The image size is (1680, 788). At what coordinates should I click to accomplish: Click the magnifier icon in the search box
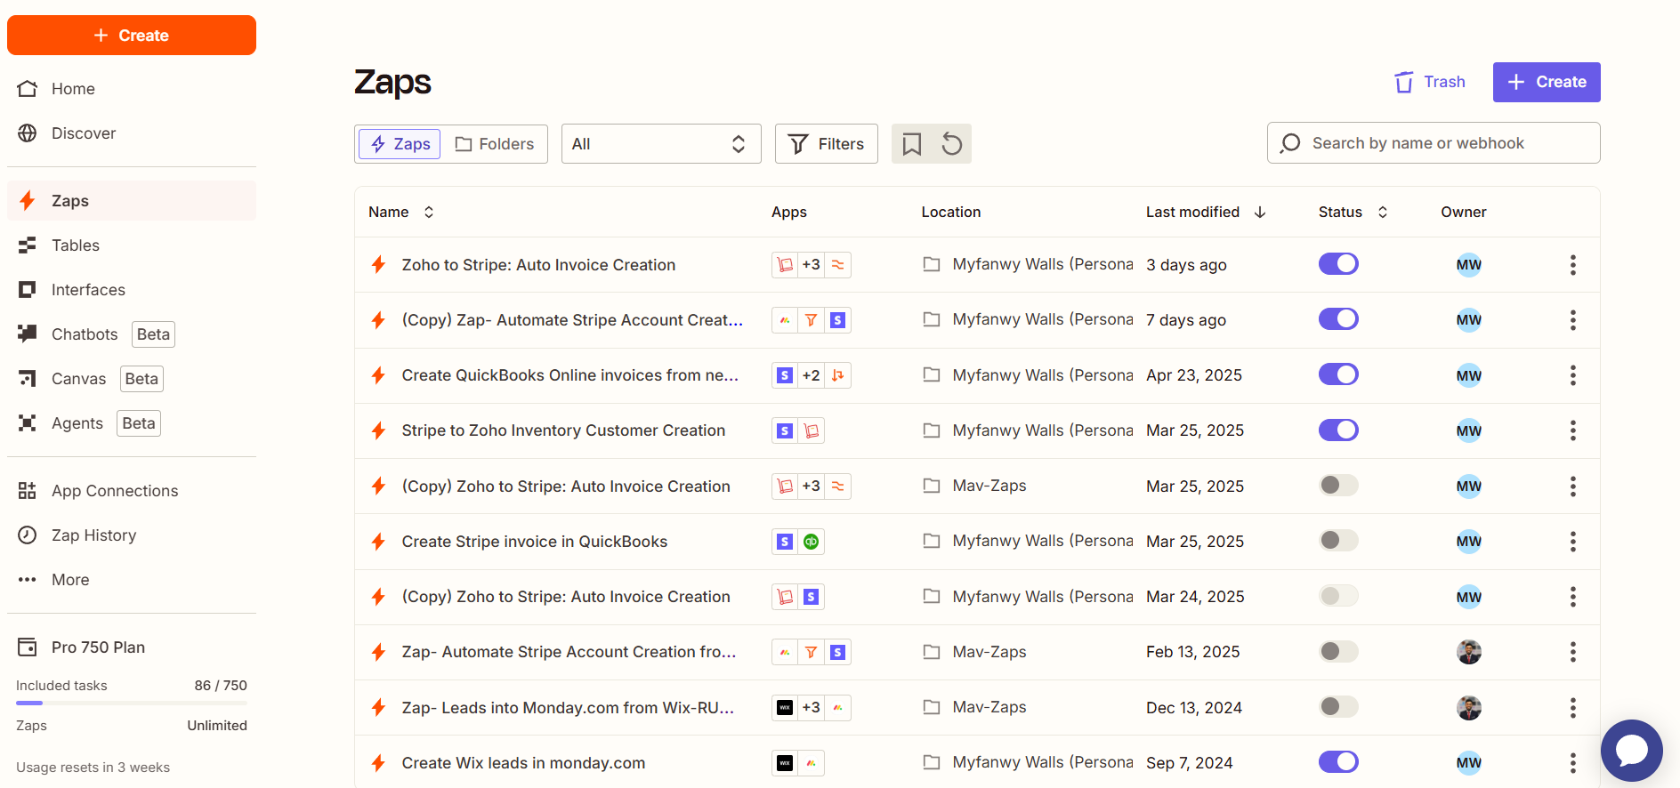click(1290, 143)
